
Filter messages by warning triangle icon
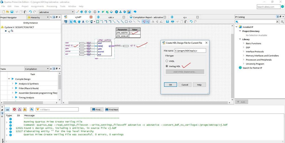[25, 109]
